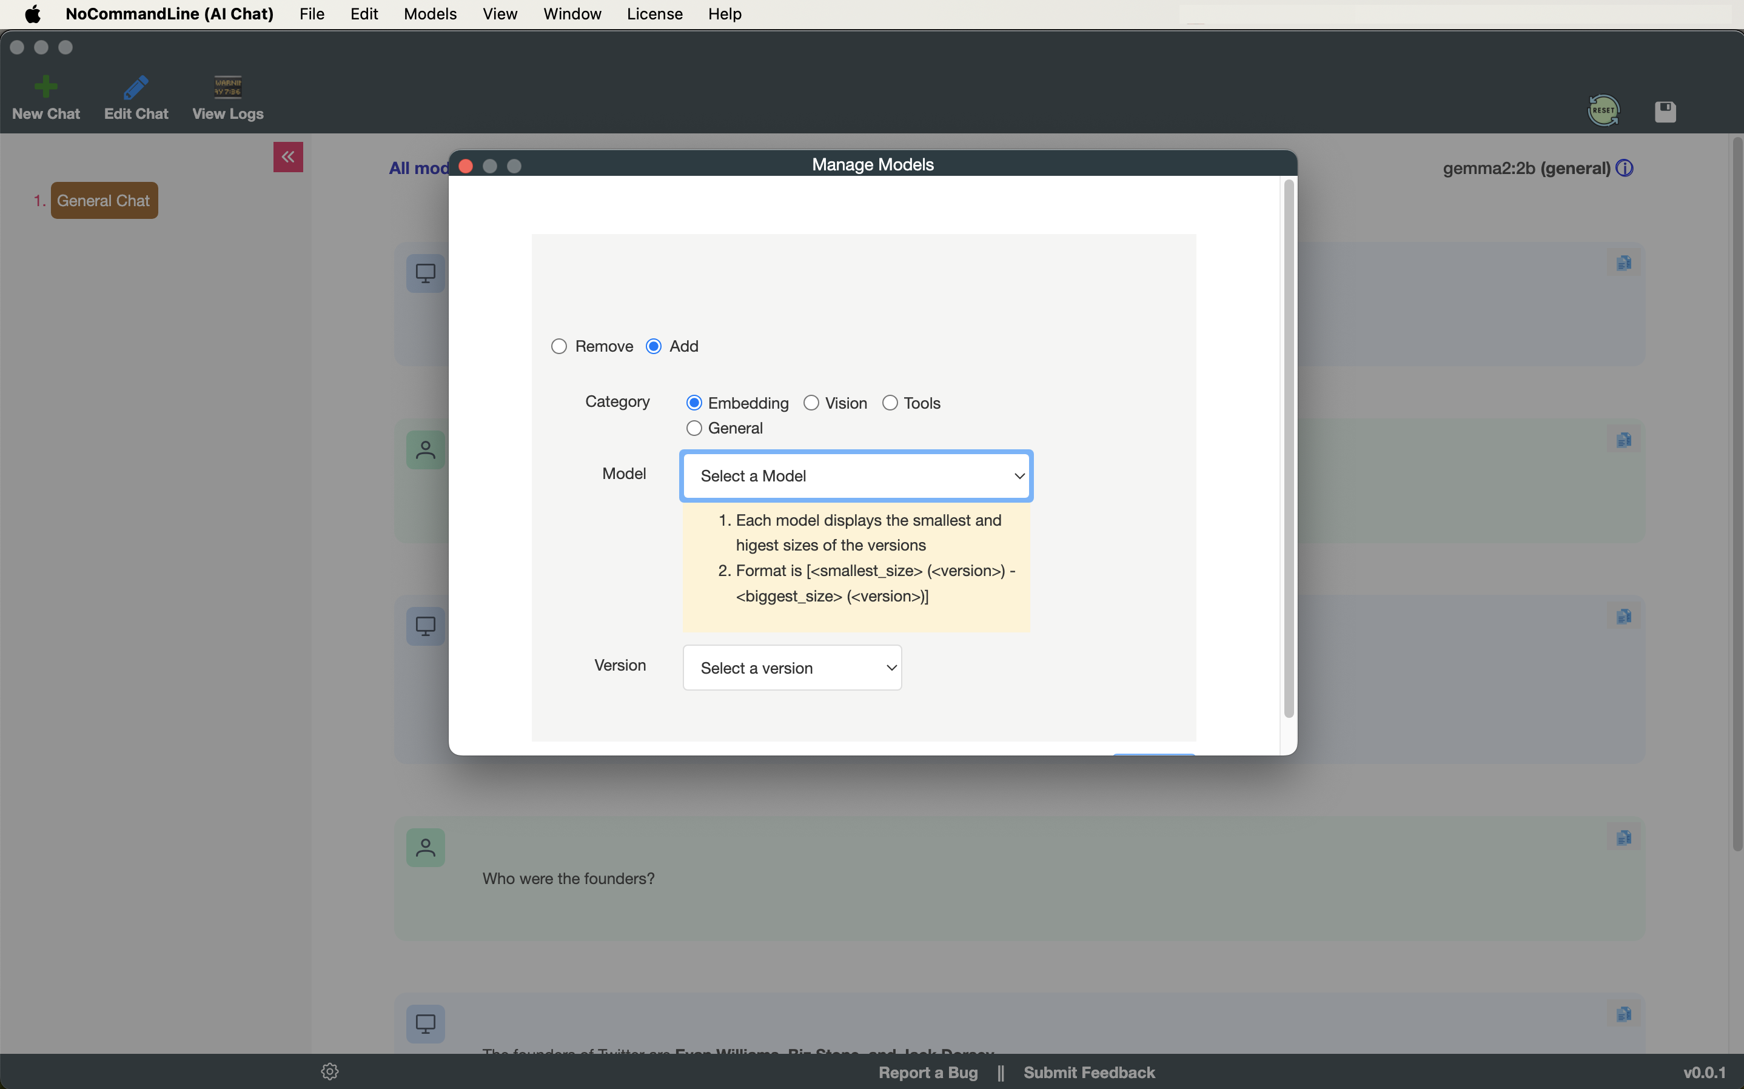Open the File menu
Viewport: 1744px width, 1089px height.
(x=312, y=14)
